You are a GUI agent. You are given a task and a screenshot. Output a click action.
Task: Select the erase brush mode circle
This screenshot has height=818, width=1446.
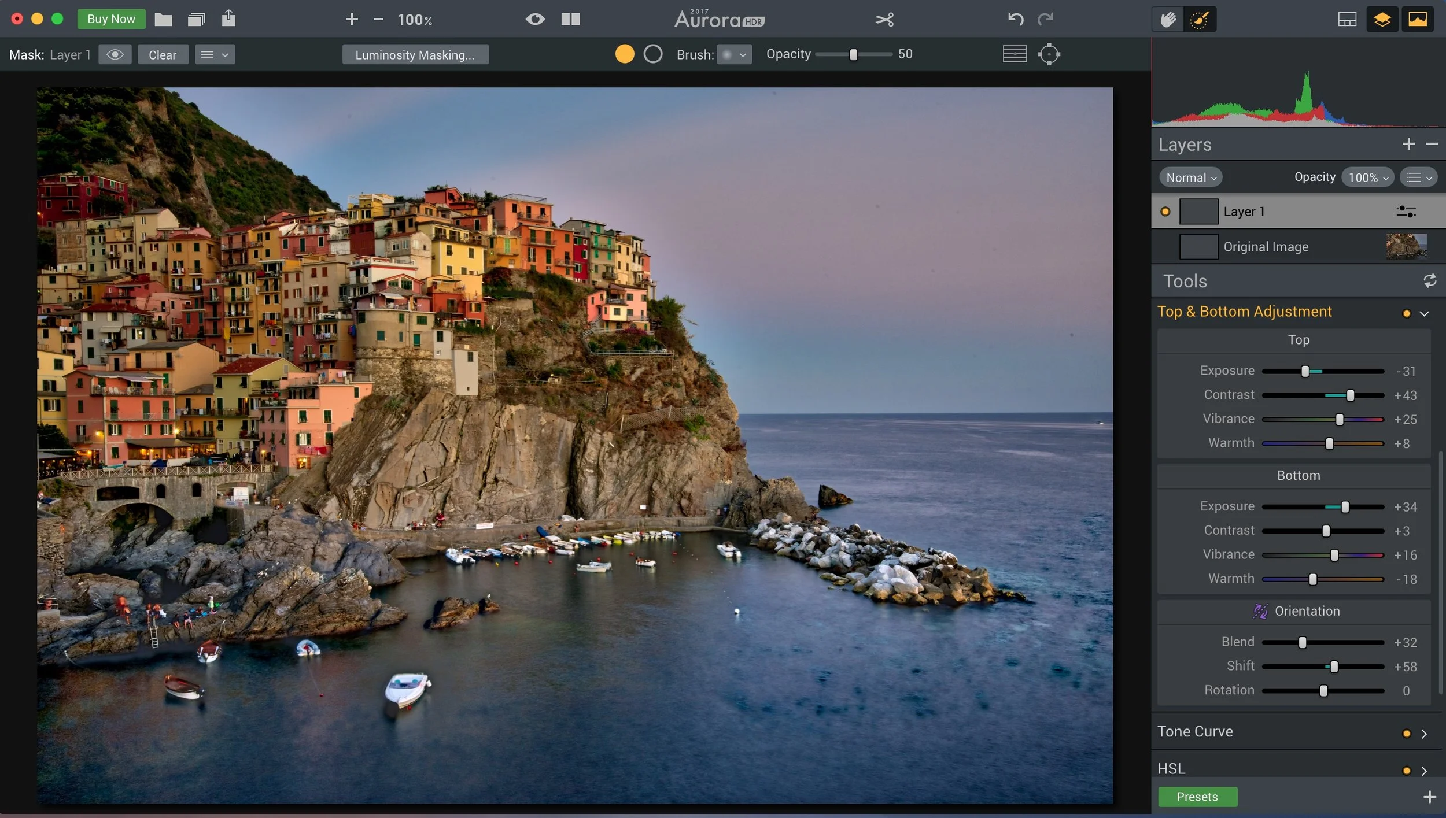click(x=652, y=54)
